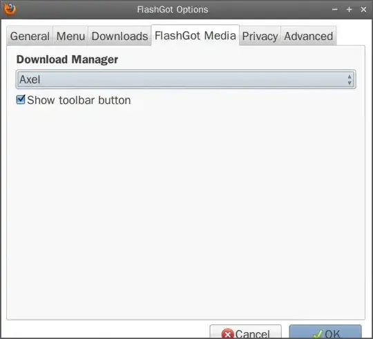Open the Privacy tab

point(260,36)
